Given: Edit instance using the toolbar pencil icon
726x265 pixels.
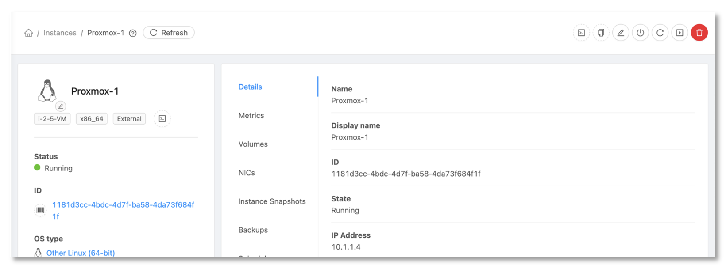Looking at the screenshot, I should [x=621, y=33].
